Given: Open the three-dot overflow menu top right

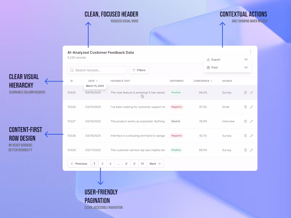Looking at the screenshot, I should coord(251,52).
